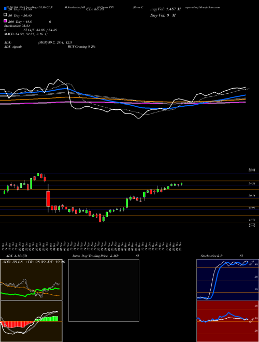
Task: Click the 'CL: 55.18' closing price text
Action: pos(95,9)
